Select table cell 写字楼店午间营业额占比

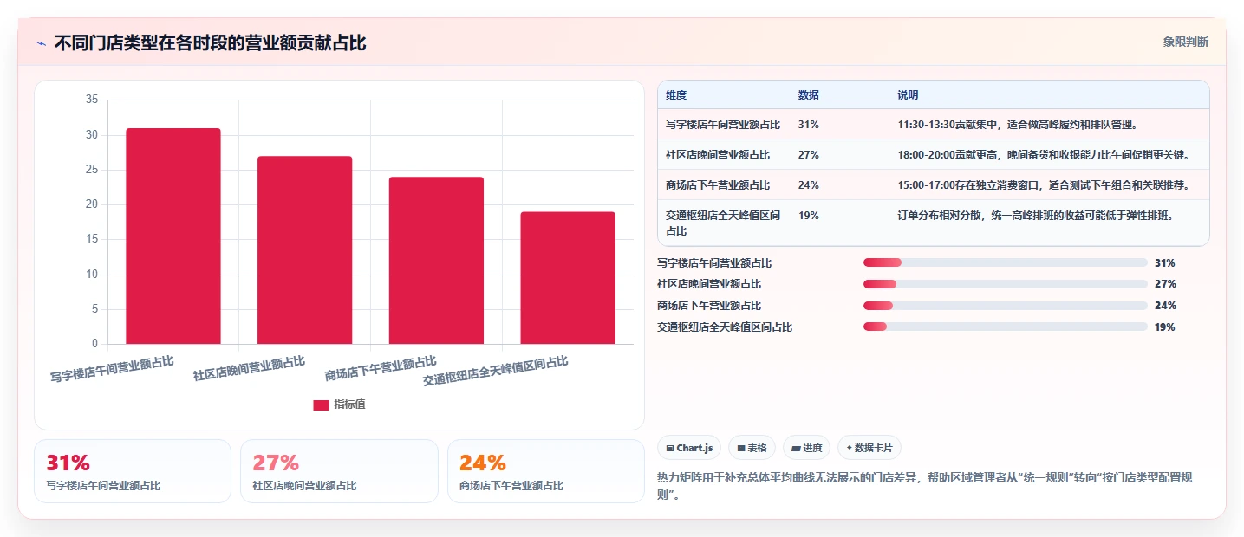(723, 125)
